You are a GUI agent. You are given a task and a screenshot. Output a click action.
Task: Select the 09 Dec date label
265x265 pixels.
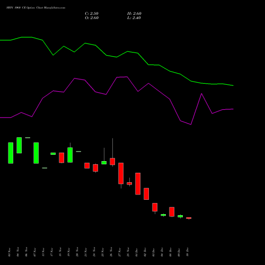[x=179, y=252]
